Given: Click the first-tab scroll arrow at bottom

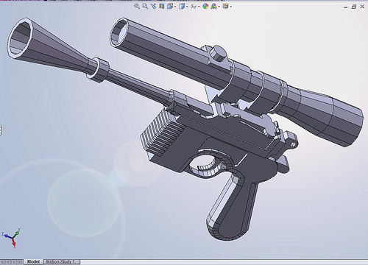Looking at the screenshot, I should [x=2, y=262].
